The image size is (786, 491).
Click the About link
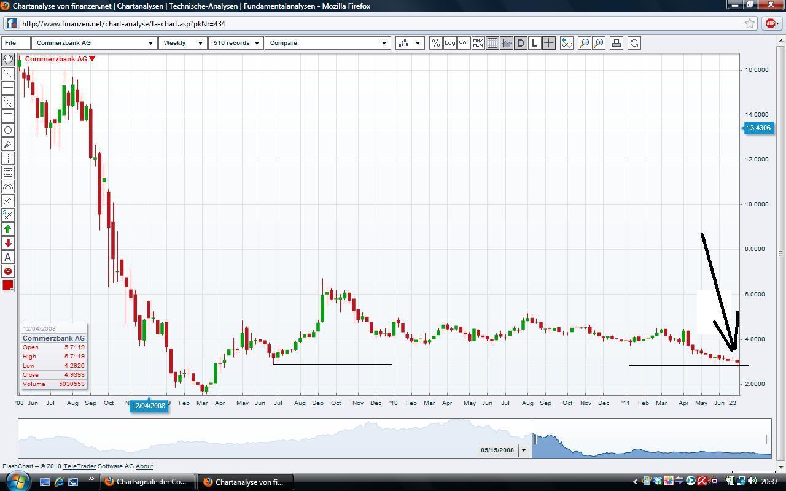(144, 466)
